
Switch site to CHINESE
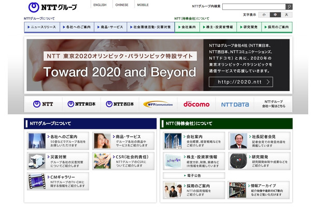click(122, 5)
